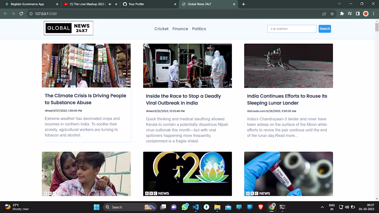
Task: Open the ENG language selector in system tray
Action: pyautogui.click(x=331, y=207)
